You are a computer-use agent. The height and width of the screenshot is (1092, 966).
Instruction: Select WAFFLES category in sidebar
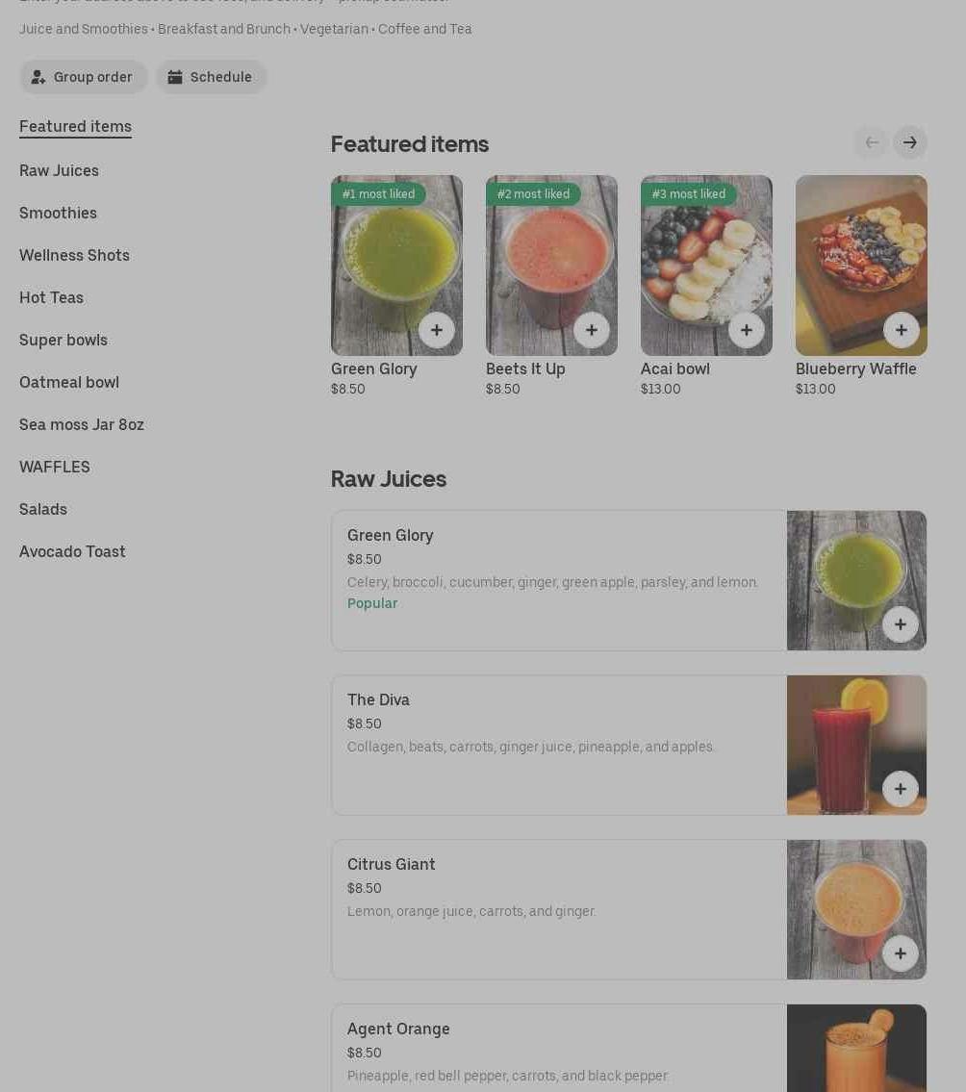point(54,468)
